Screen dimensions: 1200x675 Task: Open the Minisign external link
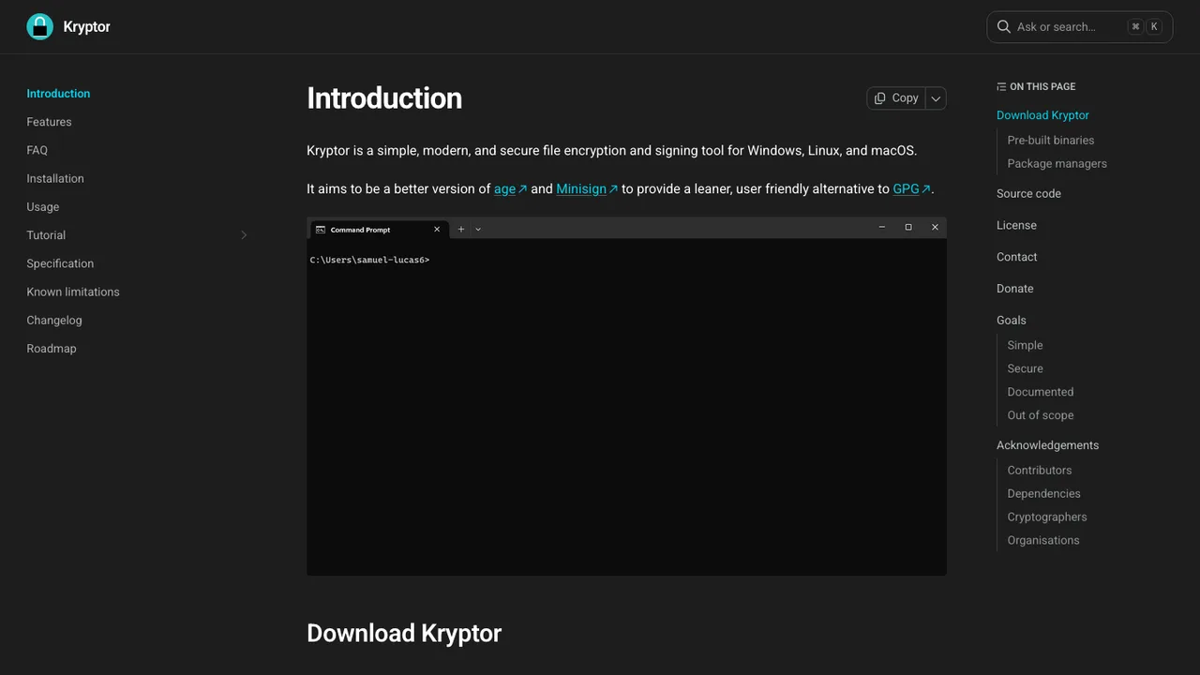[x=587, y=188]
